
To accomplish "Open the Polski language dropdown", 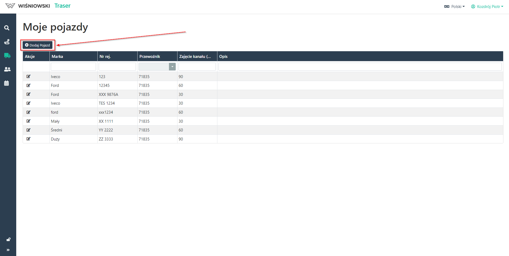I will pos(454,6).
